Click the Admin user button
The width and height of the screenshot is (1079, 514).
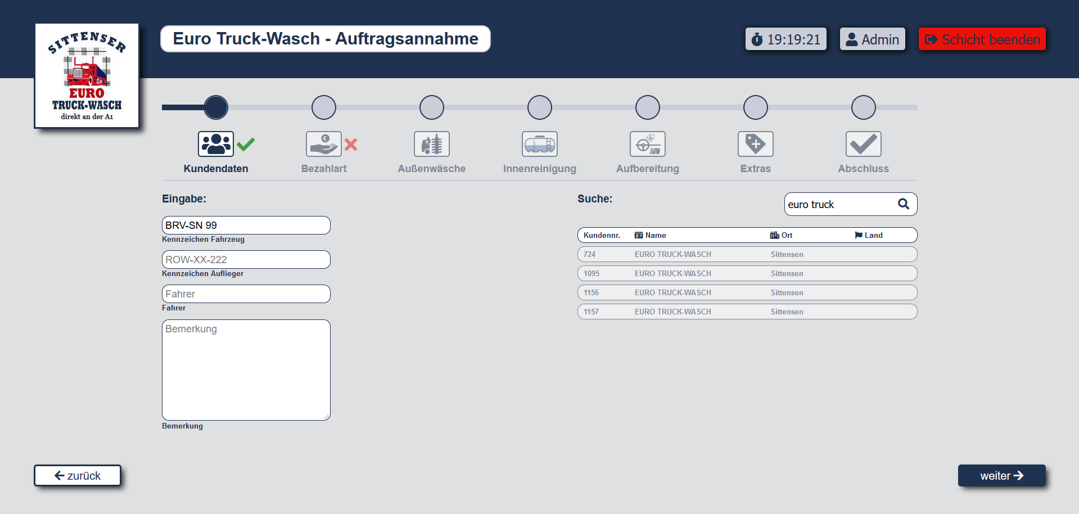coord(873,39)
